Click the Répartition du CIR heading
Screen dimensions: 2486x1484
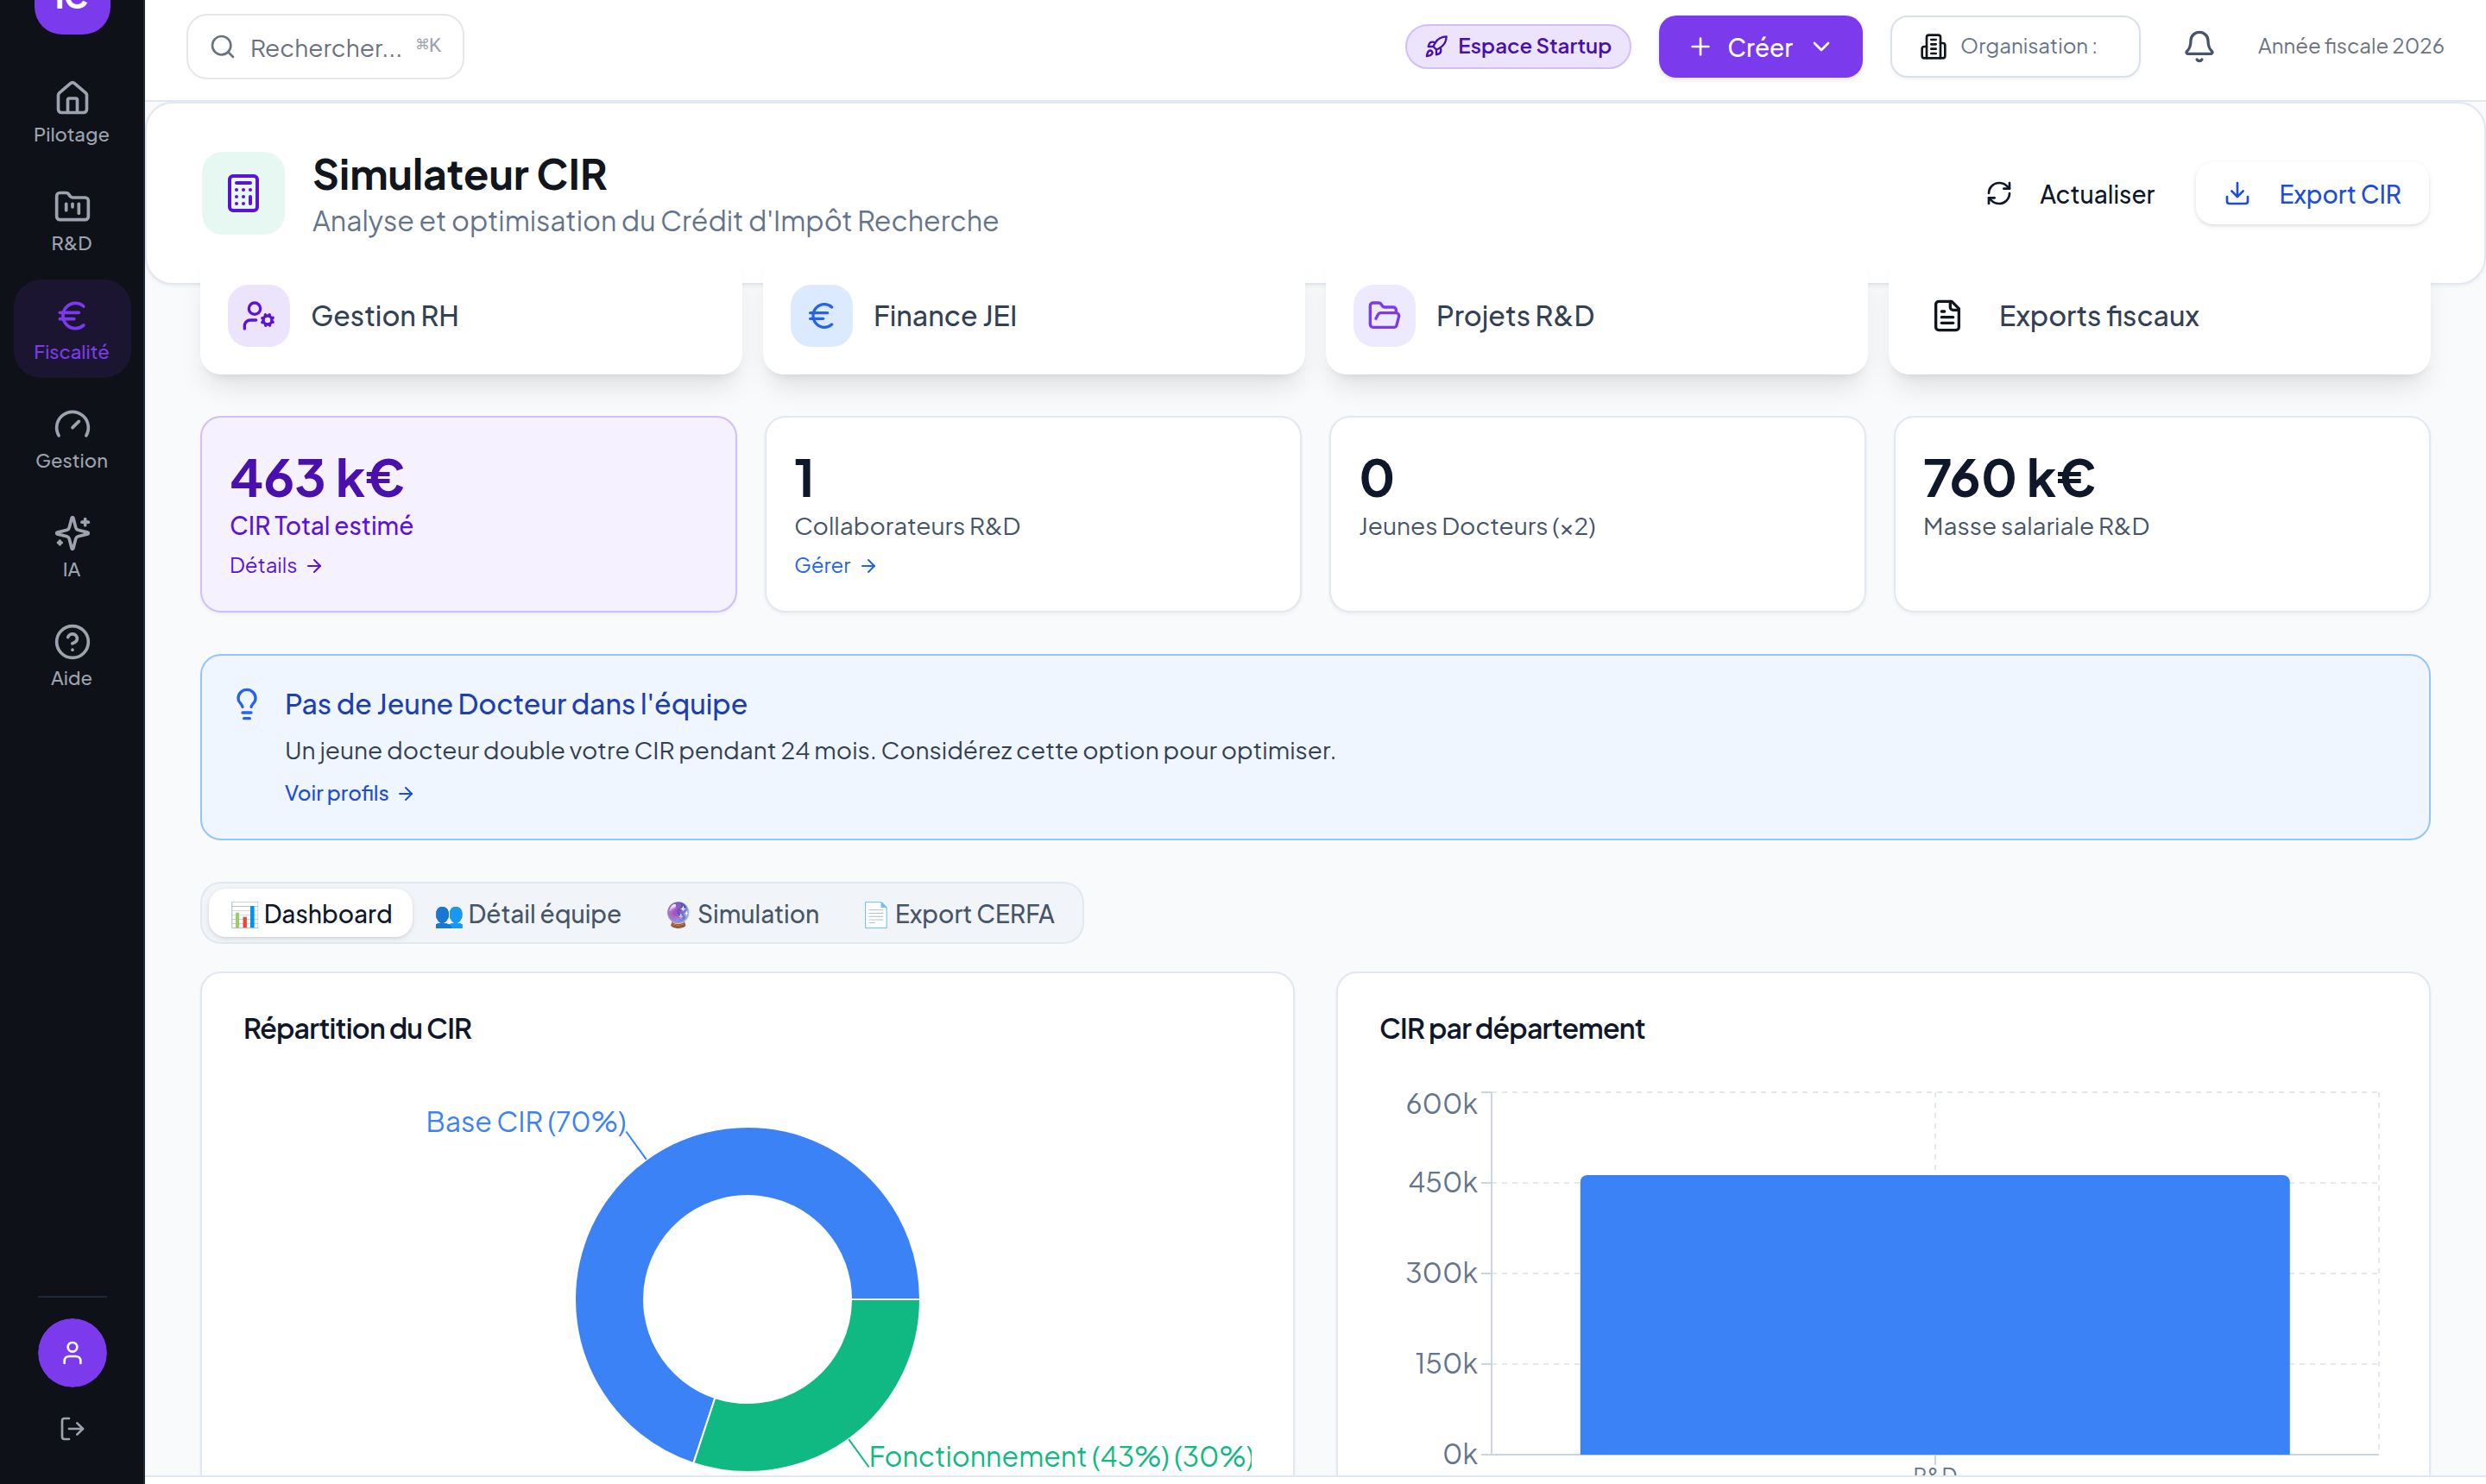click(x=356, y=1028)
